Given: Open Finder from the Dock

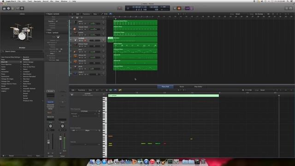Looking at the screenshot, I should (x=92, y=162).
